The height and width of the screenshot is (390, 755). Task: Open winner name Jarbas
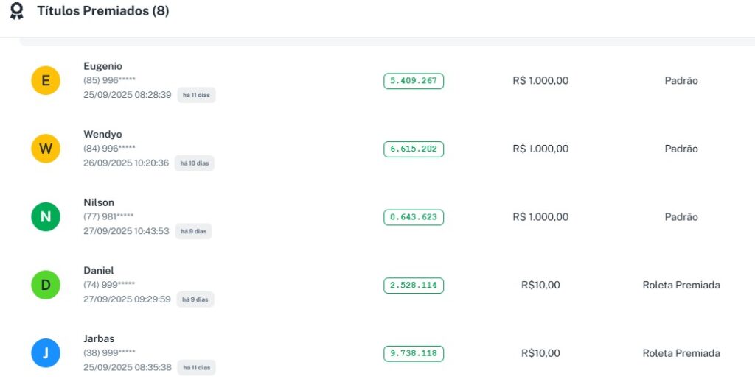[x=99, y=338]
